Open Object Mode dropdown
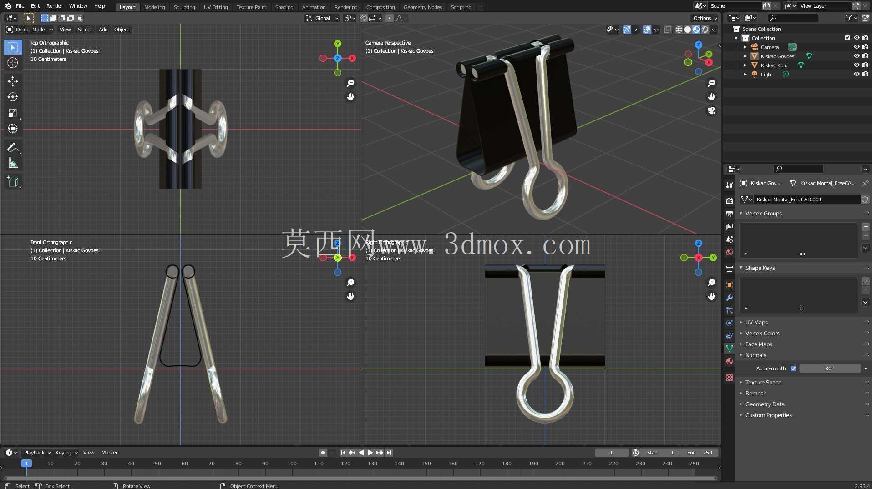 click(x=29, y=30)
